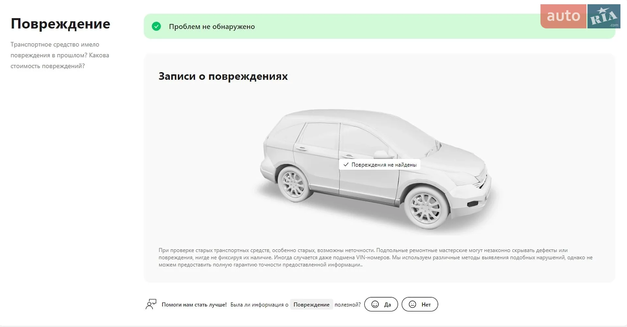Answer Нет to the feedback question
Screen dimensions: 627x327
(x=420, y=304)
